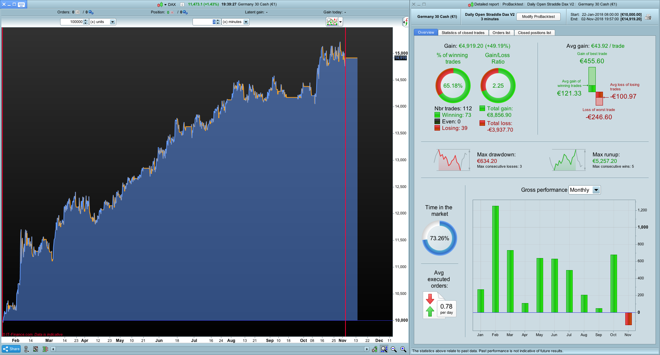Click the red-green arrows icon at chart's right edge

point(406,22)
